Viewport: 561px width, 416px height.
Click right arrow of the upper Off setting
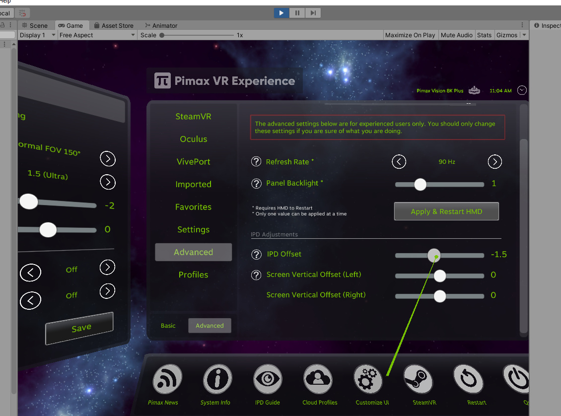[x=107, y=267]
